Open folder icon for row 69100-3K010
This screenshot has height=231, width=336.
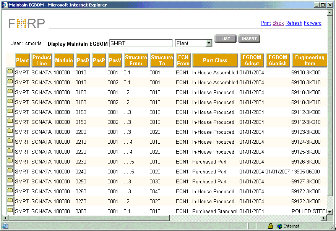pyautogui.click(x=10, y=82)
